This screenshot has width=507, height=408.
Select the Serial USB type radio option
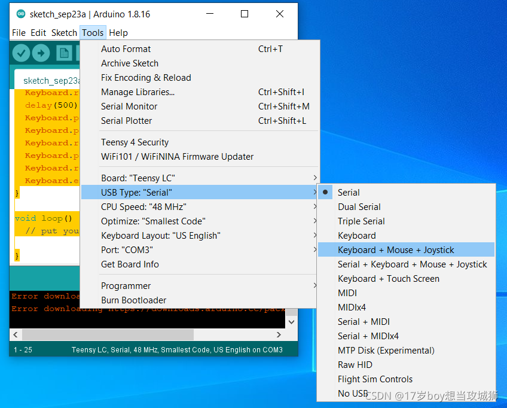pos(406,193)
